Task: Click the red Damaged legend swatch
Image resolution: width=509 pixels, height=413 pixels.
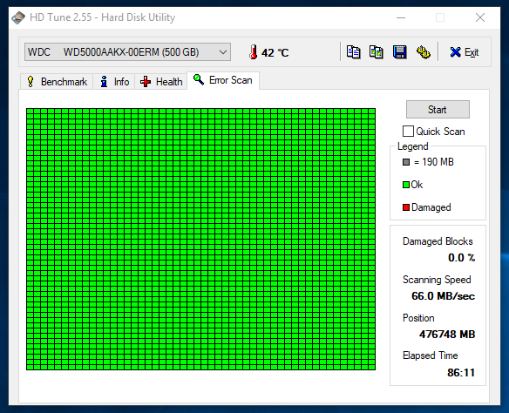Action: pos(406,207)
